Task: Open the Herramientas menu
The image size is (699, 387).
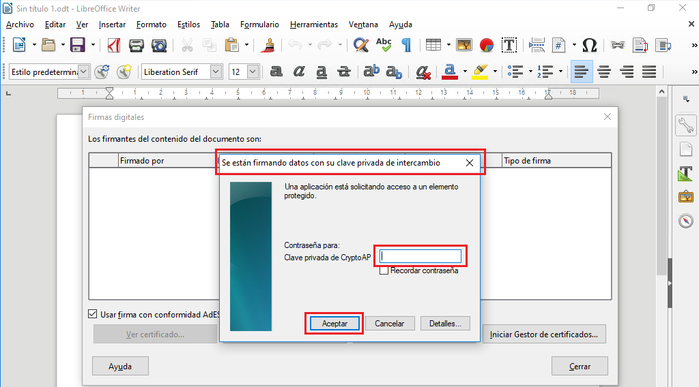Action: (313, 25)
